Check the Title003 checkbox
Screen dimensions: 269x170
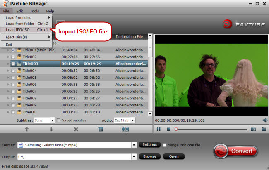13,64
